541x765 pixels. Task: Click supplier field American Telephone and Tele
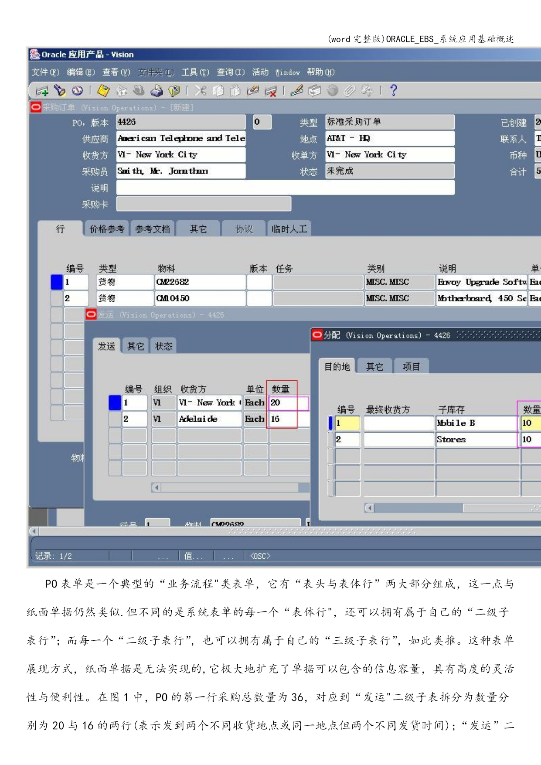point(181,138)
